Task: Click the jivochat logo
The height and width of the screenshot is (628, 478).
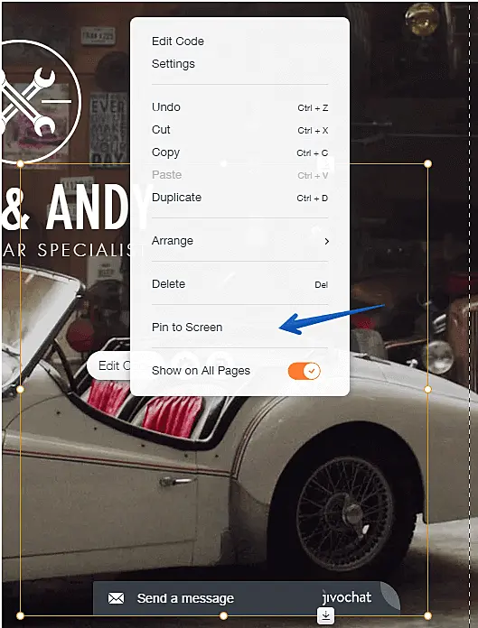Action: click(347, 597)
